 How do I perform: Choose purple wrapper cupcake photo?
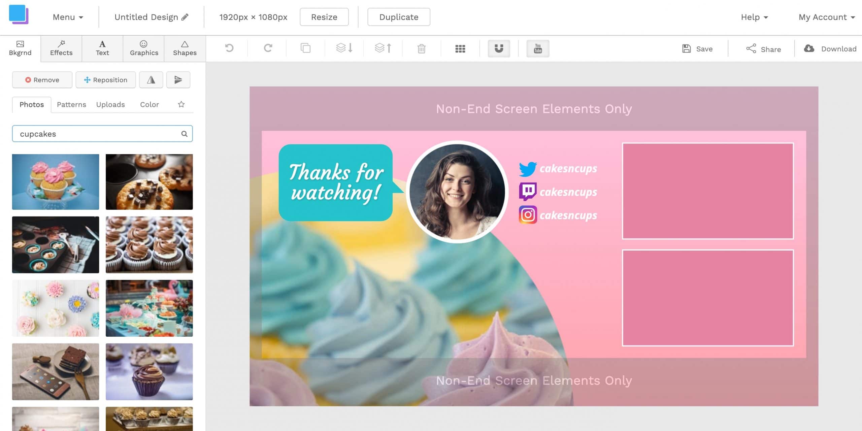(x=149, y=372)
